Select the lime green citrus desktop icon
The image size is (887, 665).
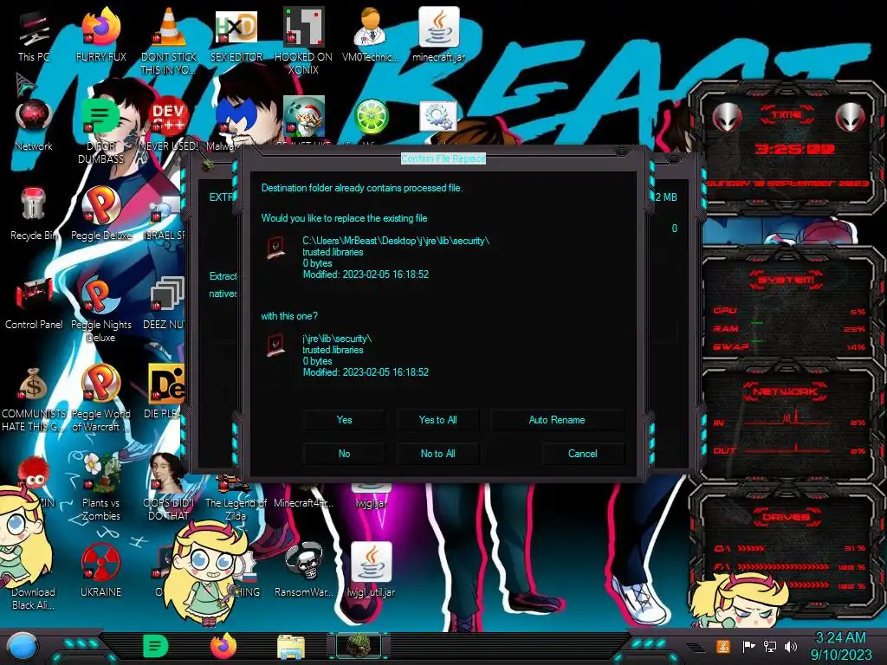[x=371, y=117]
